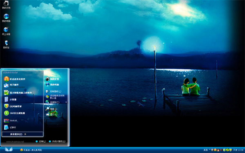Open 我的文档 in the start menu's right column
Image resolution: width=245 pixels, height=153 pixels.
point(52,79)
